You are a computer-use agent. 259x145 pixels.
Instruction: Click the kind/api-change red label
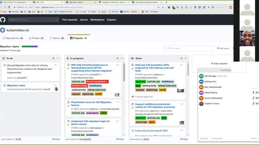[80, 86]
